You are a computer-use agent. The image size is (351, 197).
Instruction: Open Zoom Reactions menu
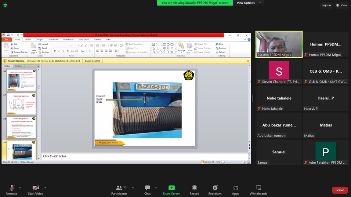(x=215, y=190)
